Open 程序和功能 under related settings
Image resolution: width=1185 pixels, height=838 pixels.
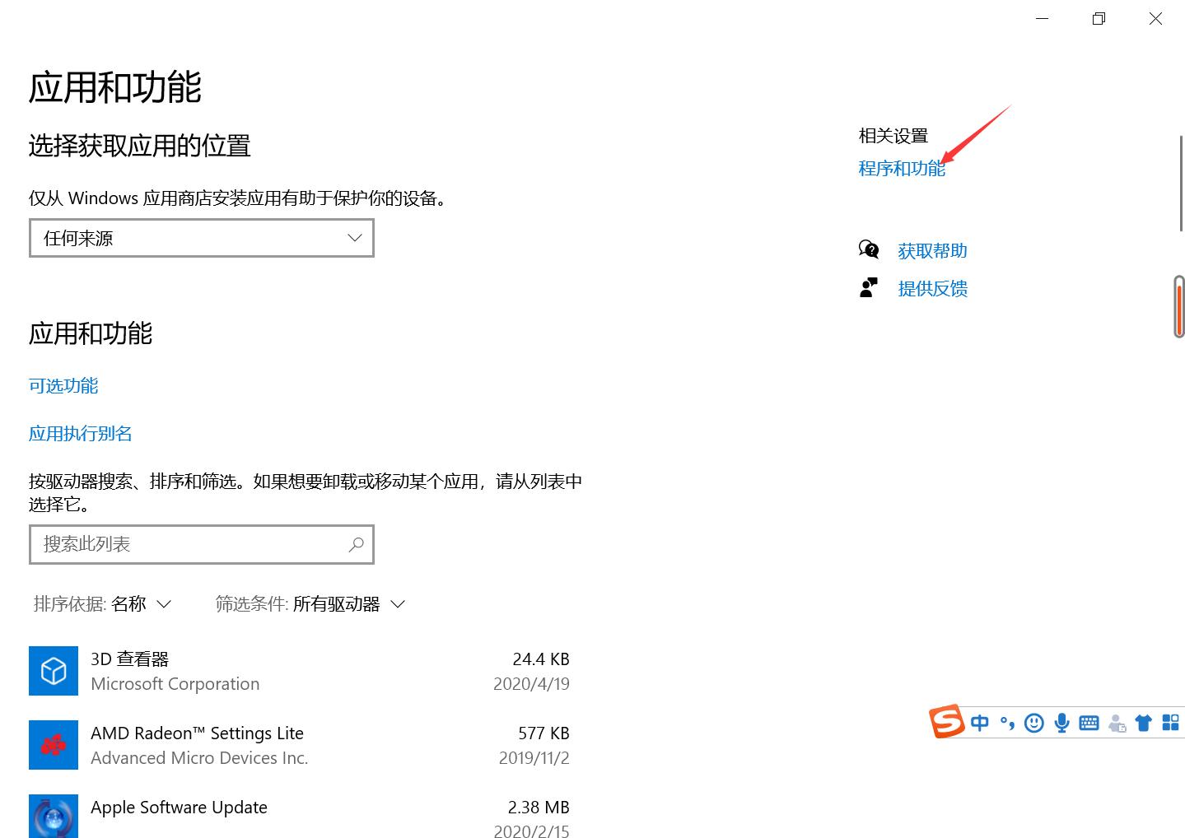click(x=901, y=169)
